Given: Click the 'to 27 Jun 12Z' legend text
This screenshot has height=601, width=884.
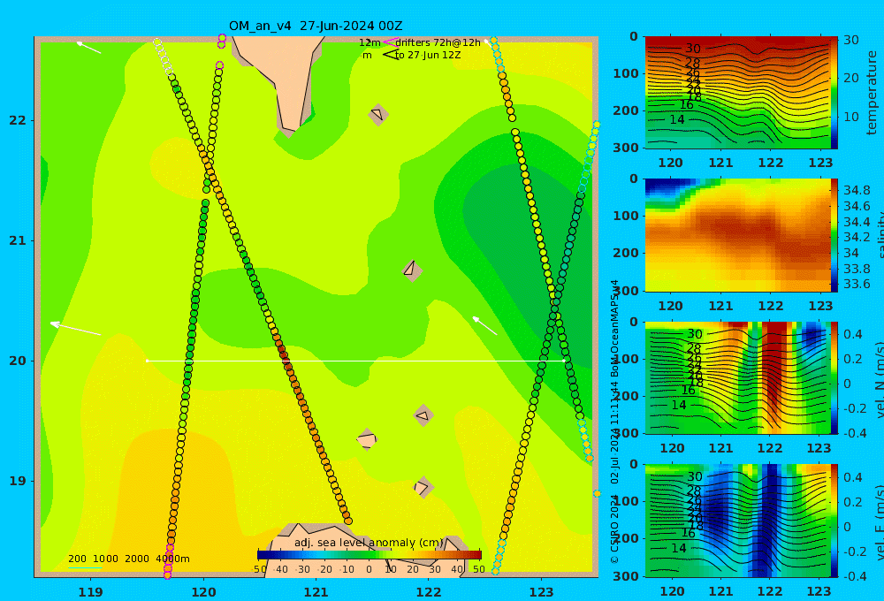Looking at the screenshot, I should [x=428, y=55].
